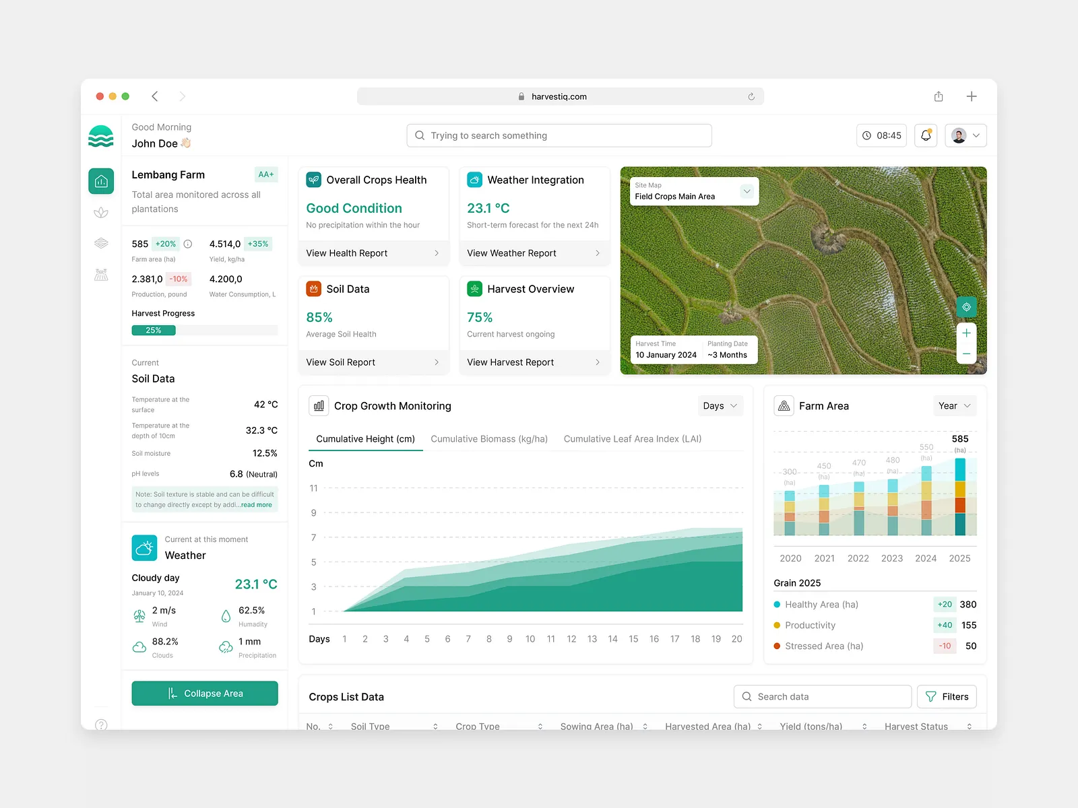Open the crops leaf icon in sidebar

pos(100,212)
